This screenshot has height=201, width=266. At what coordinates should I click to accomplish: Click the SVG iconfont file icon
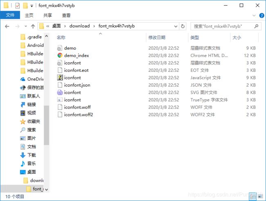(x=60, y=93)
